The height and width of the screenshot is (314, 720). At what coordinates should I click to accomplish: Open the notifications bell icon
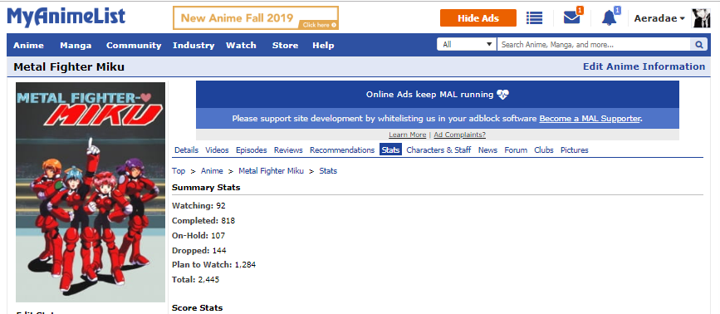tap(610, 18)
